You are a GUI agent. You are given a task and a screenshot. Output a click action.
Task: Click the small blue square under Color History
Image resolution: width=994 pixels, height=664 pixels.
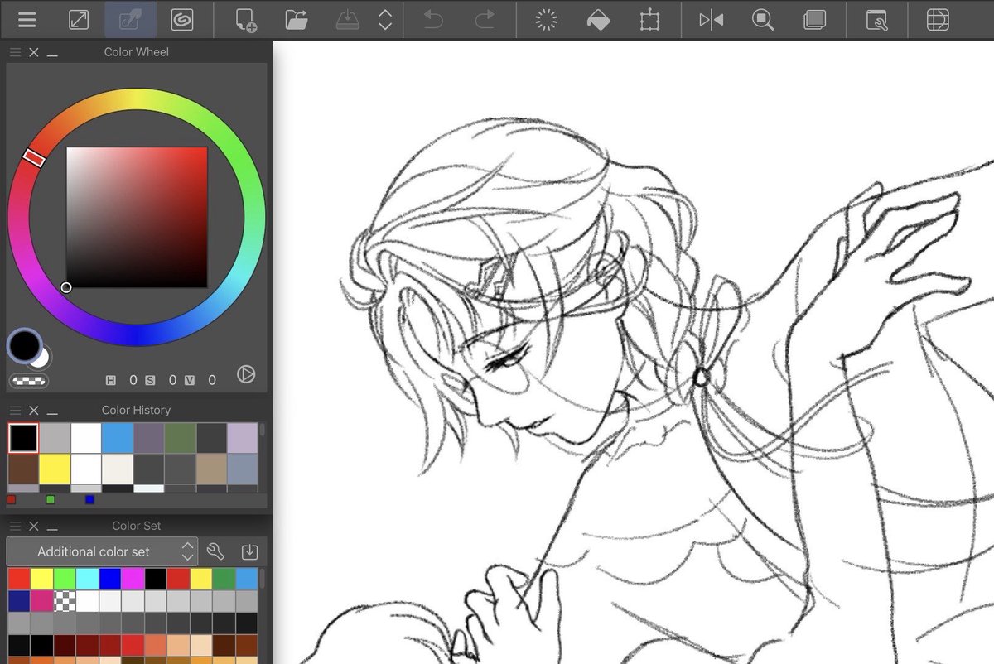click(89, 500)
